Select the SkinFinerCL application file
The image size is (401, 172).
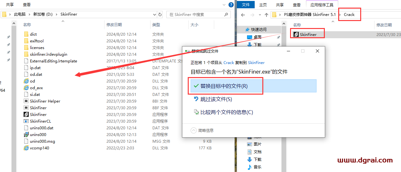[40, 121]
